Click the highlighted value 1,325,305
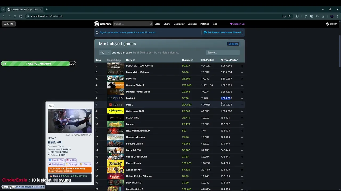341x191 pixels. pos(226,98)
